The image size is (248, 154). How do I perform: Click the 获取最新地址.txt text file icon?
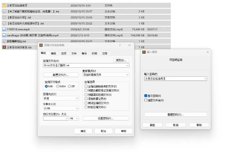4,41
